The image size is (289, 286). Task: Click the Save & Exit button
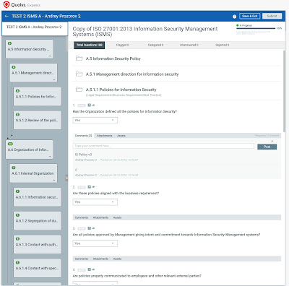pos(250,16)
